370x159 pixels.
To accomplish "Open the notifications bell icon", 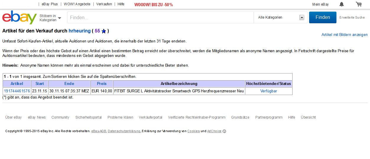I will [342, 4].
